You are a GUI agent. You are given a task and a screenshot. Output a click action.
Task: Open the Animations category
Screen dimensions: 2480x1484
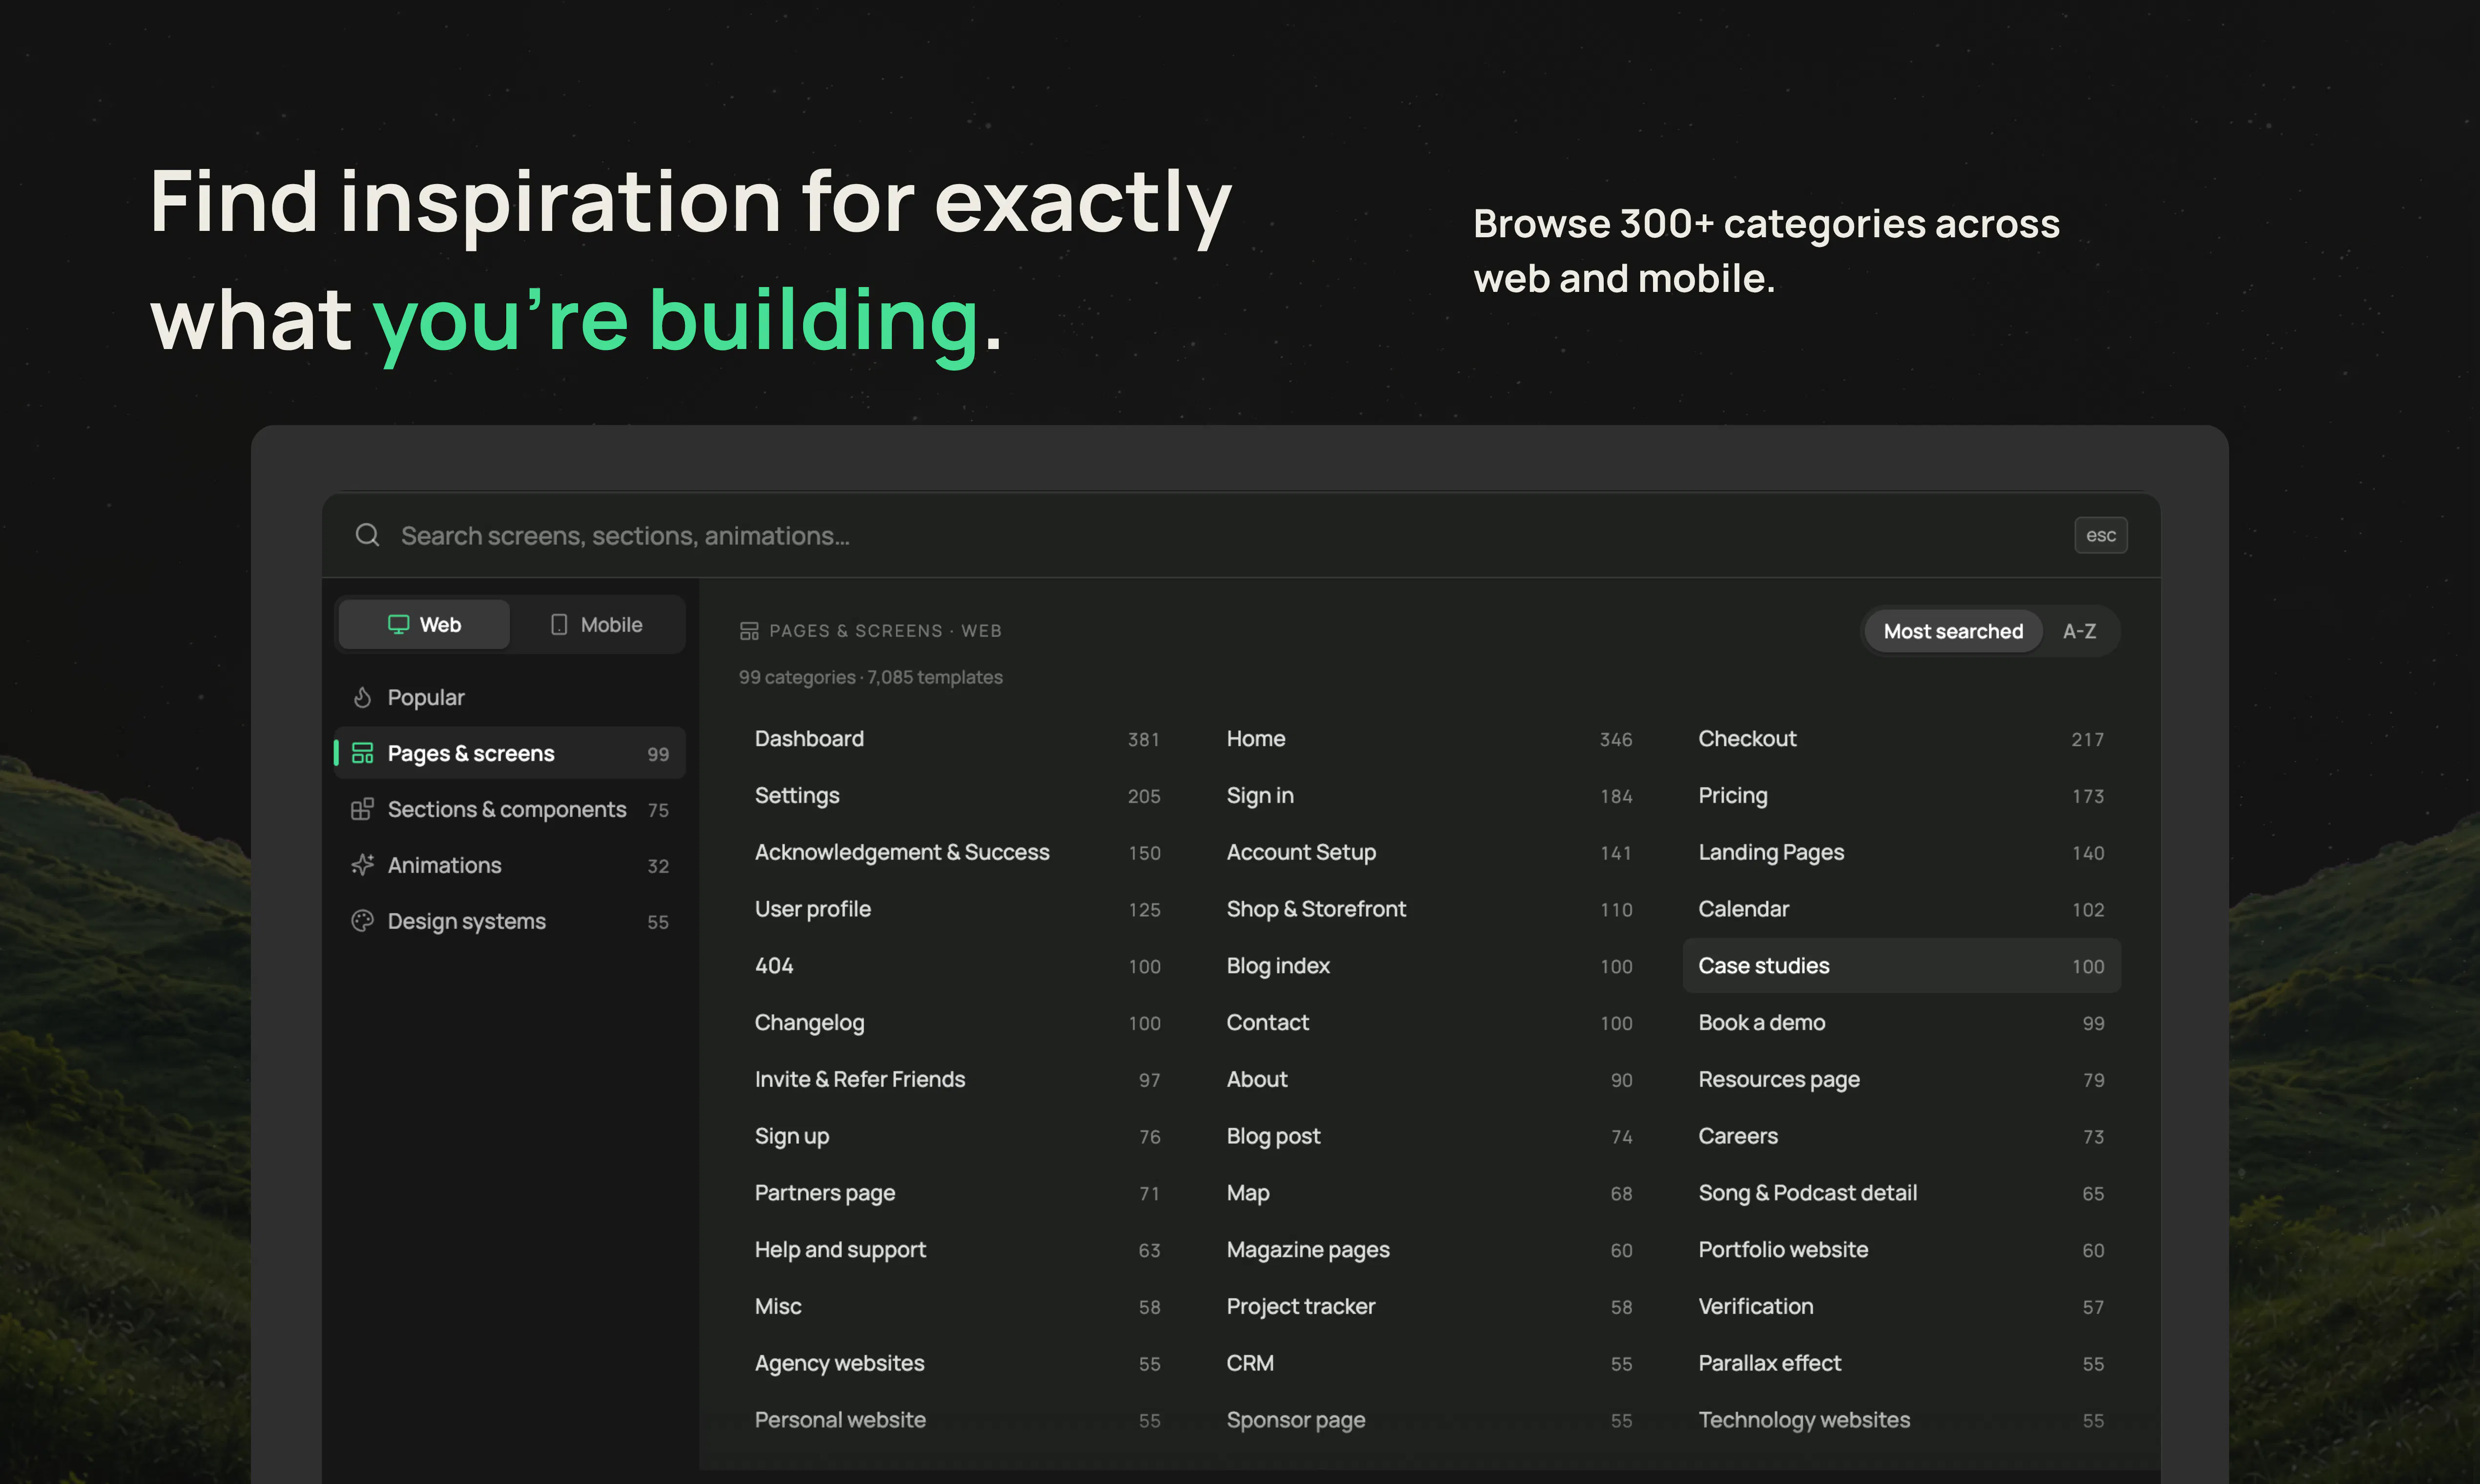tap(510, 865)
